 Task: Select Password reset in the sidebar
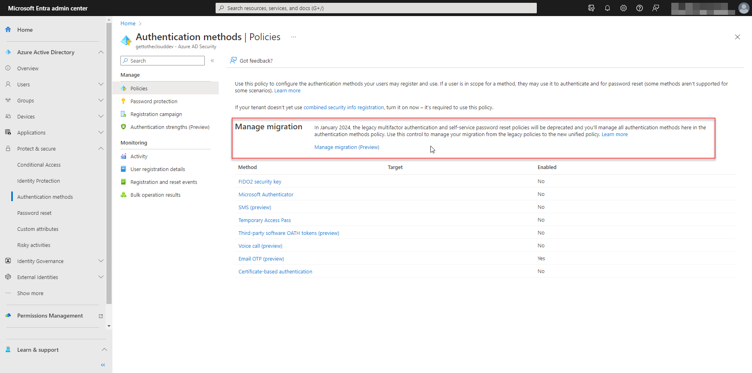coord(34,213)
